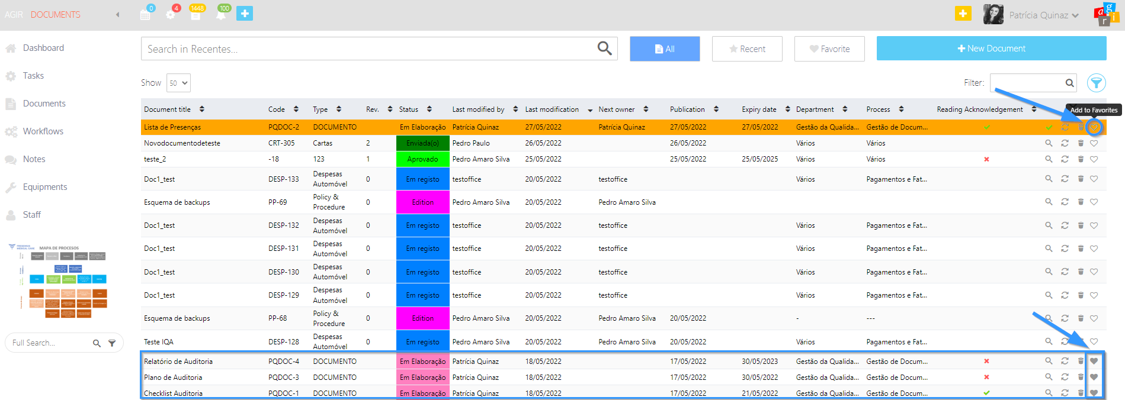1125x400 pixels.
Task: Go to Documents in sidebar
Action: click(x=44, y=104)
